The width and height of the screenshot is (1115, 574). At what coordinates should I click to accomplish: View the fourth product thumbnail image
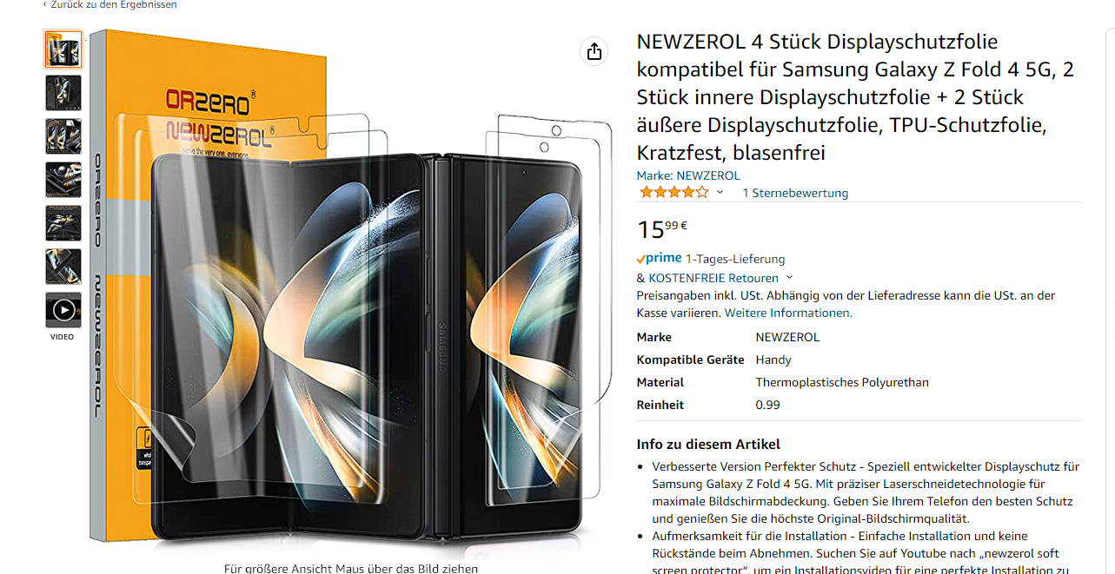63,180
